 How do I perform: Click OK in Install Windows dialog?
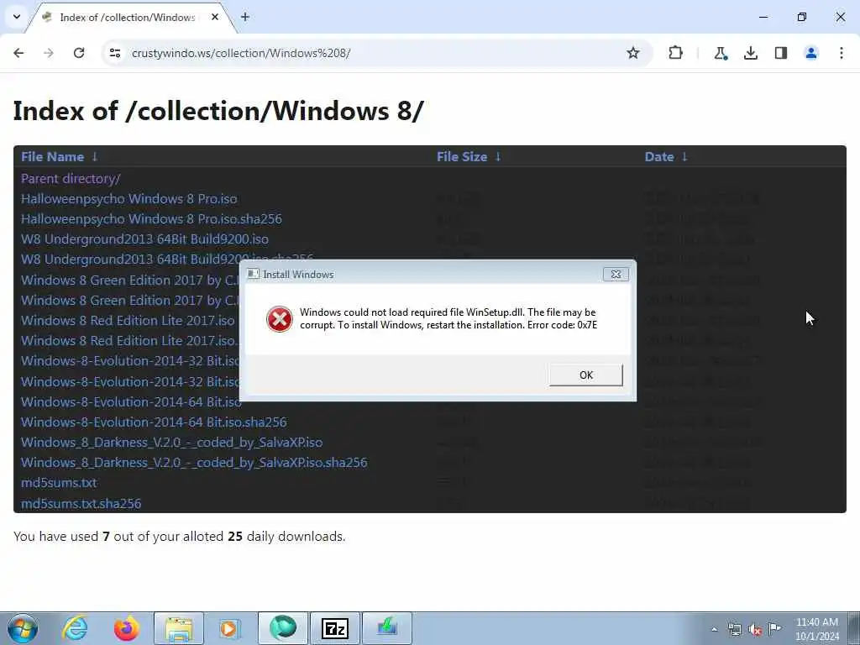tap(585, 375)
